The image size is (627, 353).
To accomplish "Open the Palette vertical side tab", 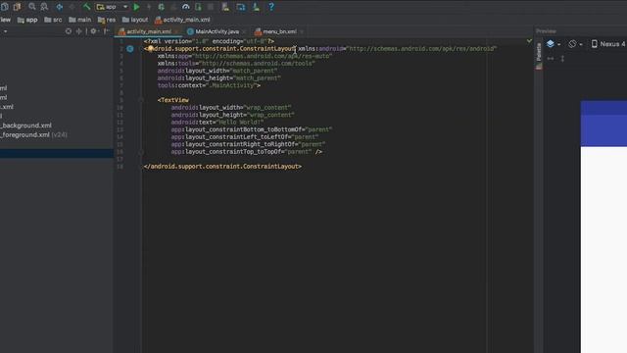I will tap(539, 56).
